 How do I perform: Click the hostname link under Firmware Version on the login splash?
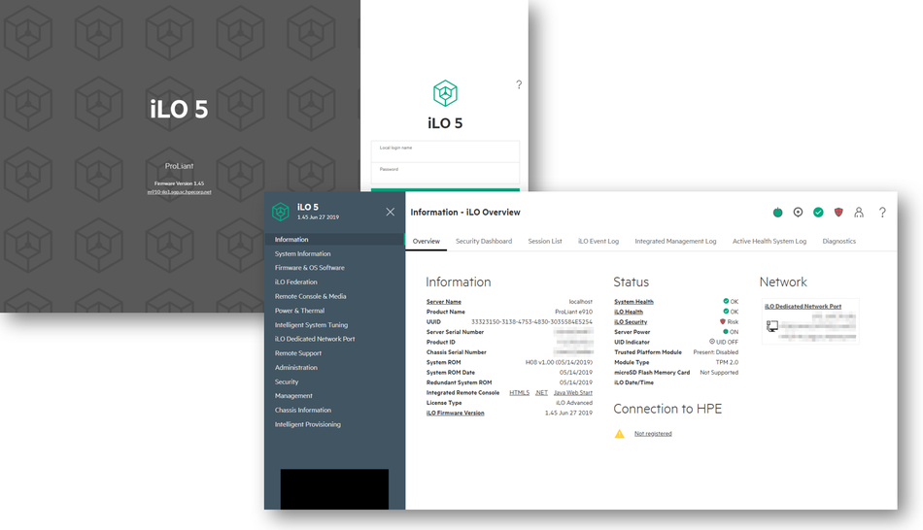coord(179,192)
